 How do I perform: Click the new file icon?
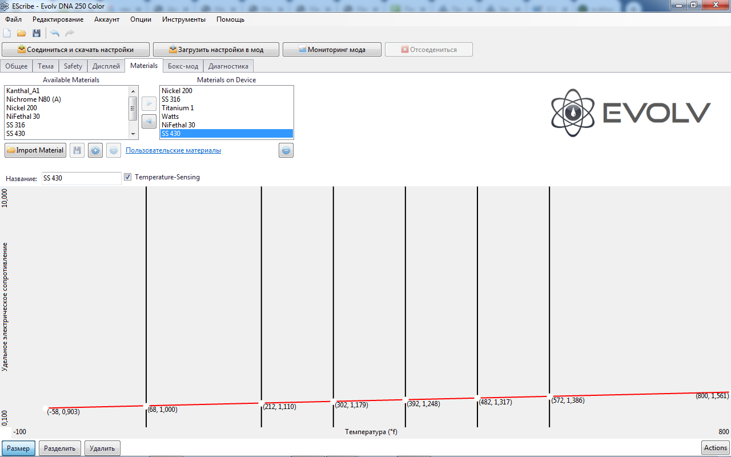point(7,33)
